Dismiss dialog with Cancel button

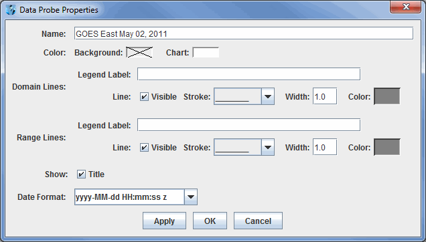click(258, 221)
